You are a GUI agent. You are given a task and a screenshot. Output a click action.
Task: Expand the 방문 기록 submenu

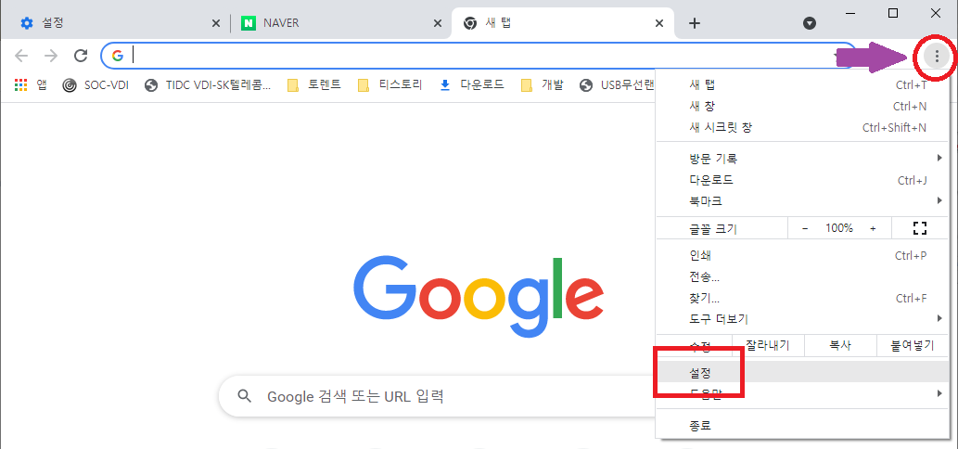pos(800,159)
